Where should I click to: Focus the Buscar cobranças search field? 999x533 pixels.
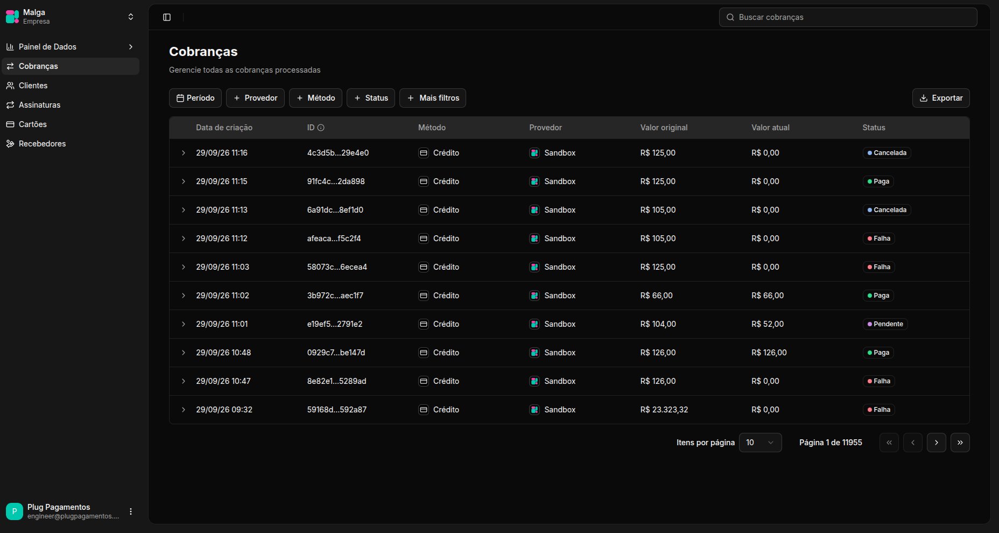click(848, 17)
